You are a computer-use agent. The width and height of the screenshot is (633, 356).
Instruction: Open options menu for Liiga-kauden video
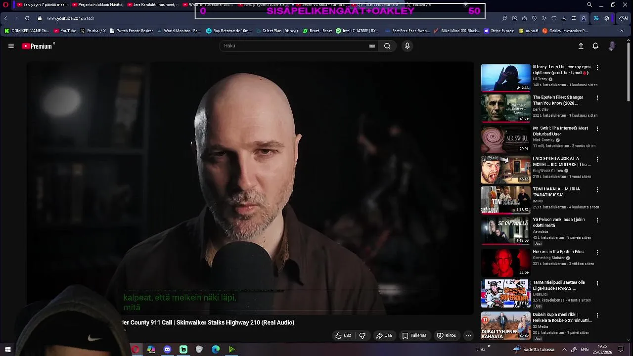click(597, 283)
